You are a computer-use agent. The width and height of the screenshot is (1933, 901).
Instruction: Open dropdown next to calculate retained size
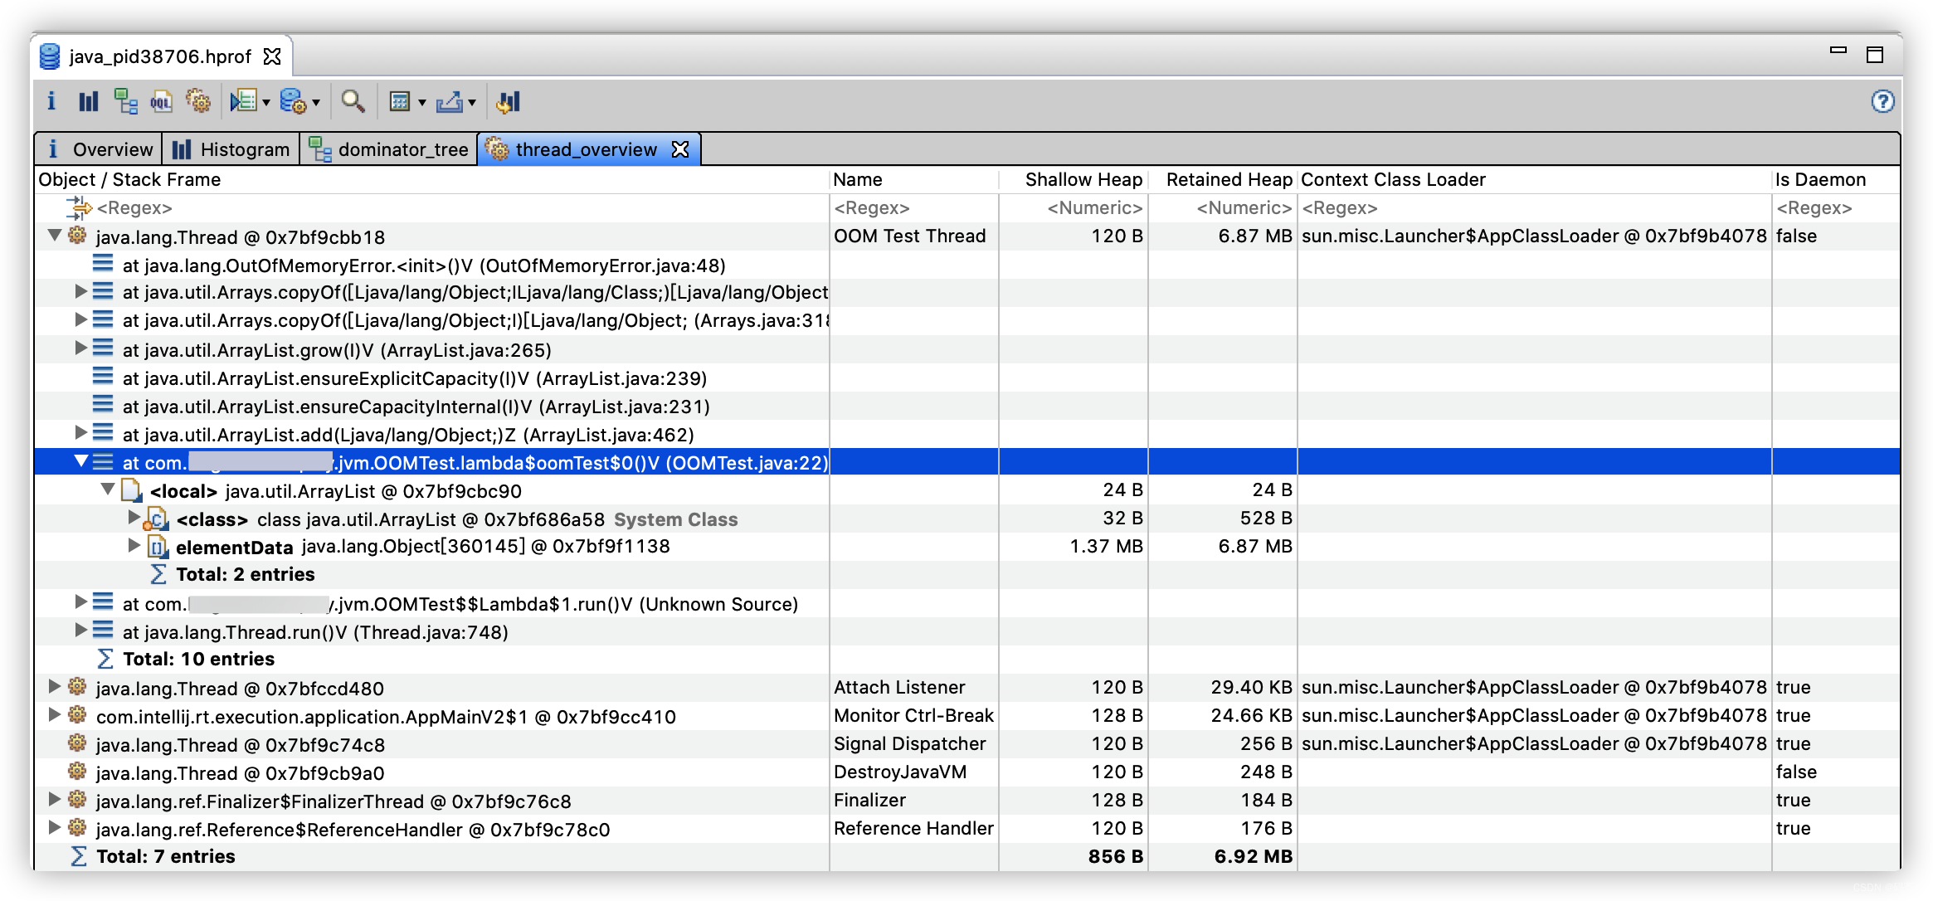[x=421, y=103]
